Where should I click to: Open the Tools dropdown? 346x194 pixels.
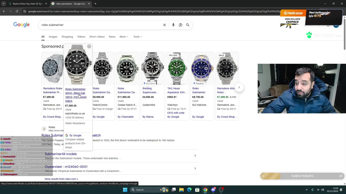click(137, 37)
